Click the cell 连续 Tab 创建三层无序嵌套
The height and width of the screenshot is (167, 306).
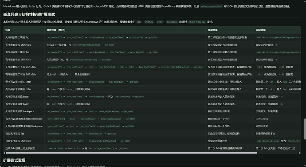[x=20, y=148]
